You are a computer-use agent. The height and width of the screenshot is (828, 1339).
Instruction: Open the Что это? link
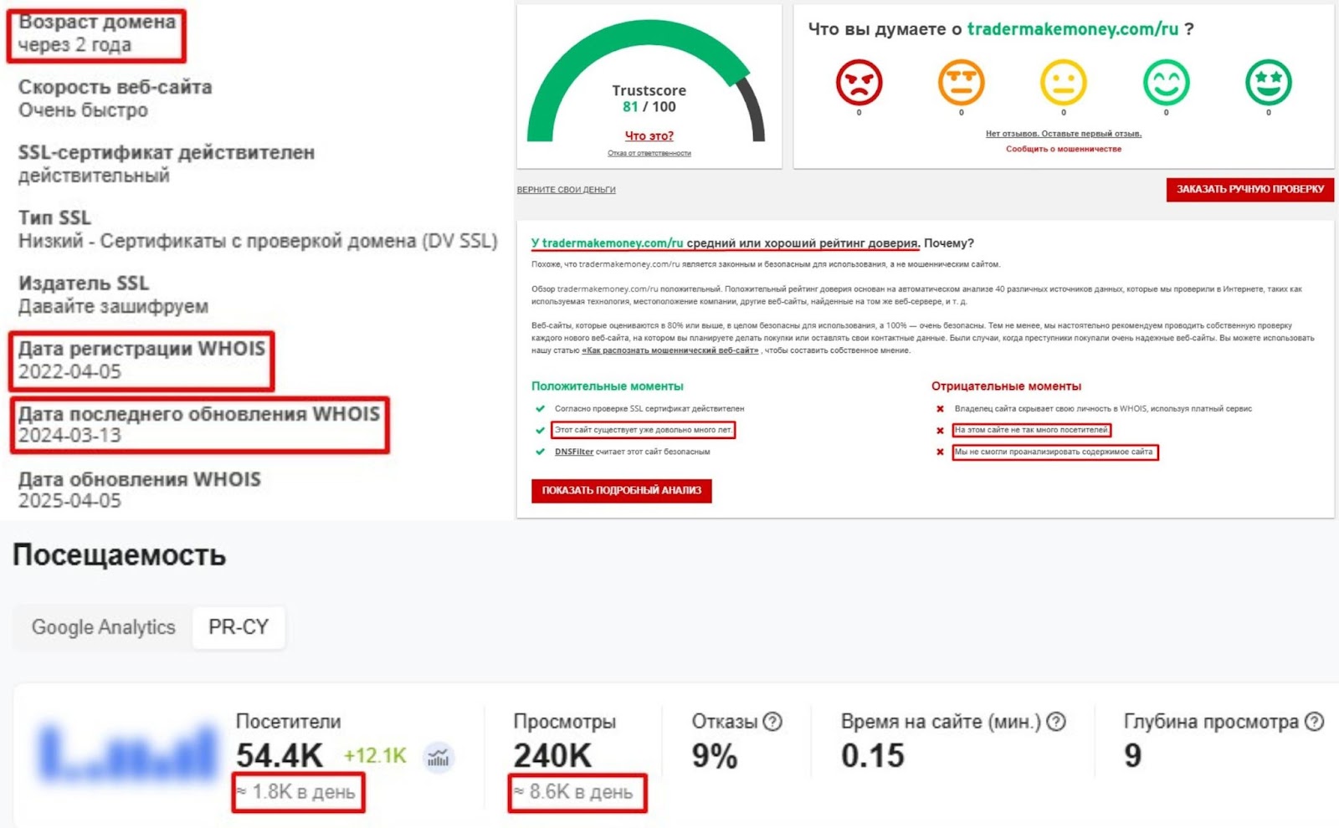[x=649, y=135]
